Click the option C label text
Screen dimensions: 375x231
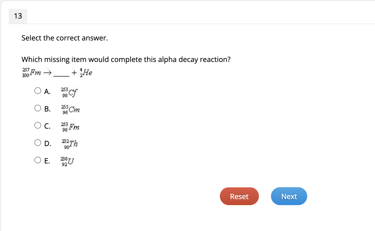coord(48,126)
